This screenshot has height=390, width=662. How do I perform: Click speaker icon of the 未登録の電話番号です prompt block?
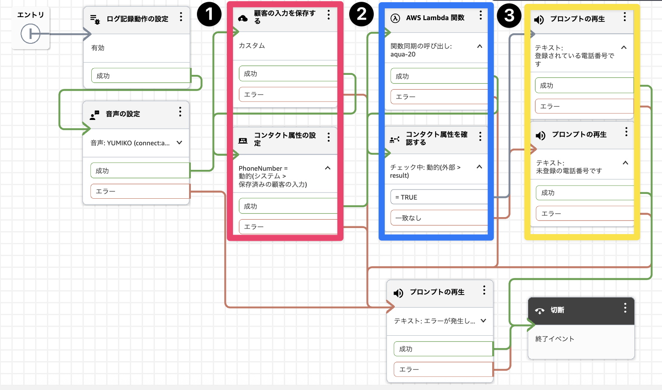[x=540, y=135]
